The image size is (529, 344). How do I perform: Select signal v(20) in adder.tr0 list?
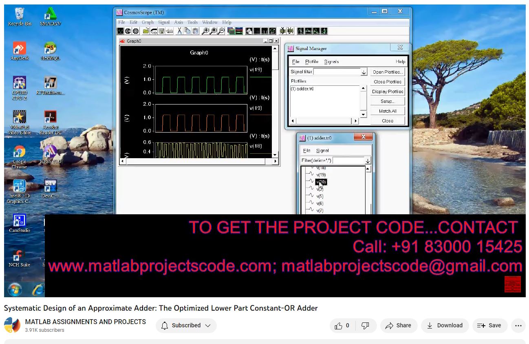pos(321,182)
